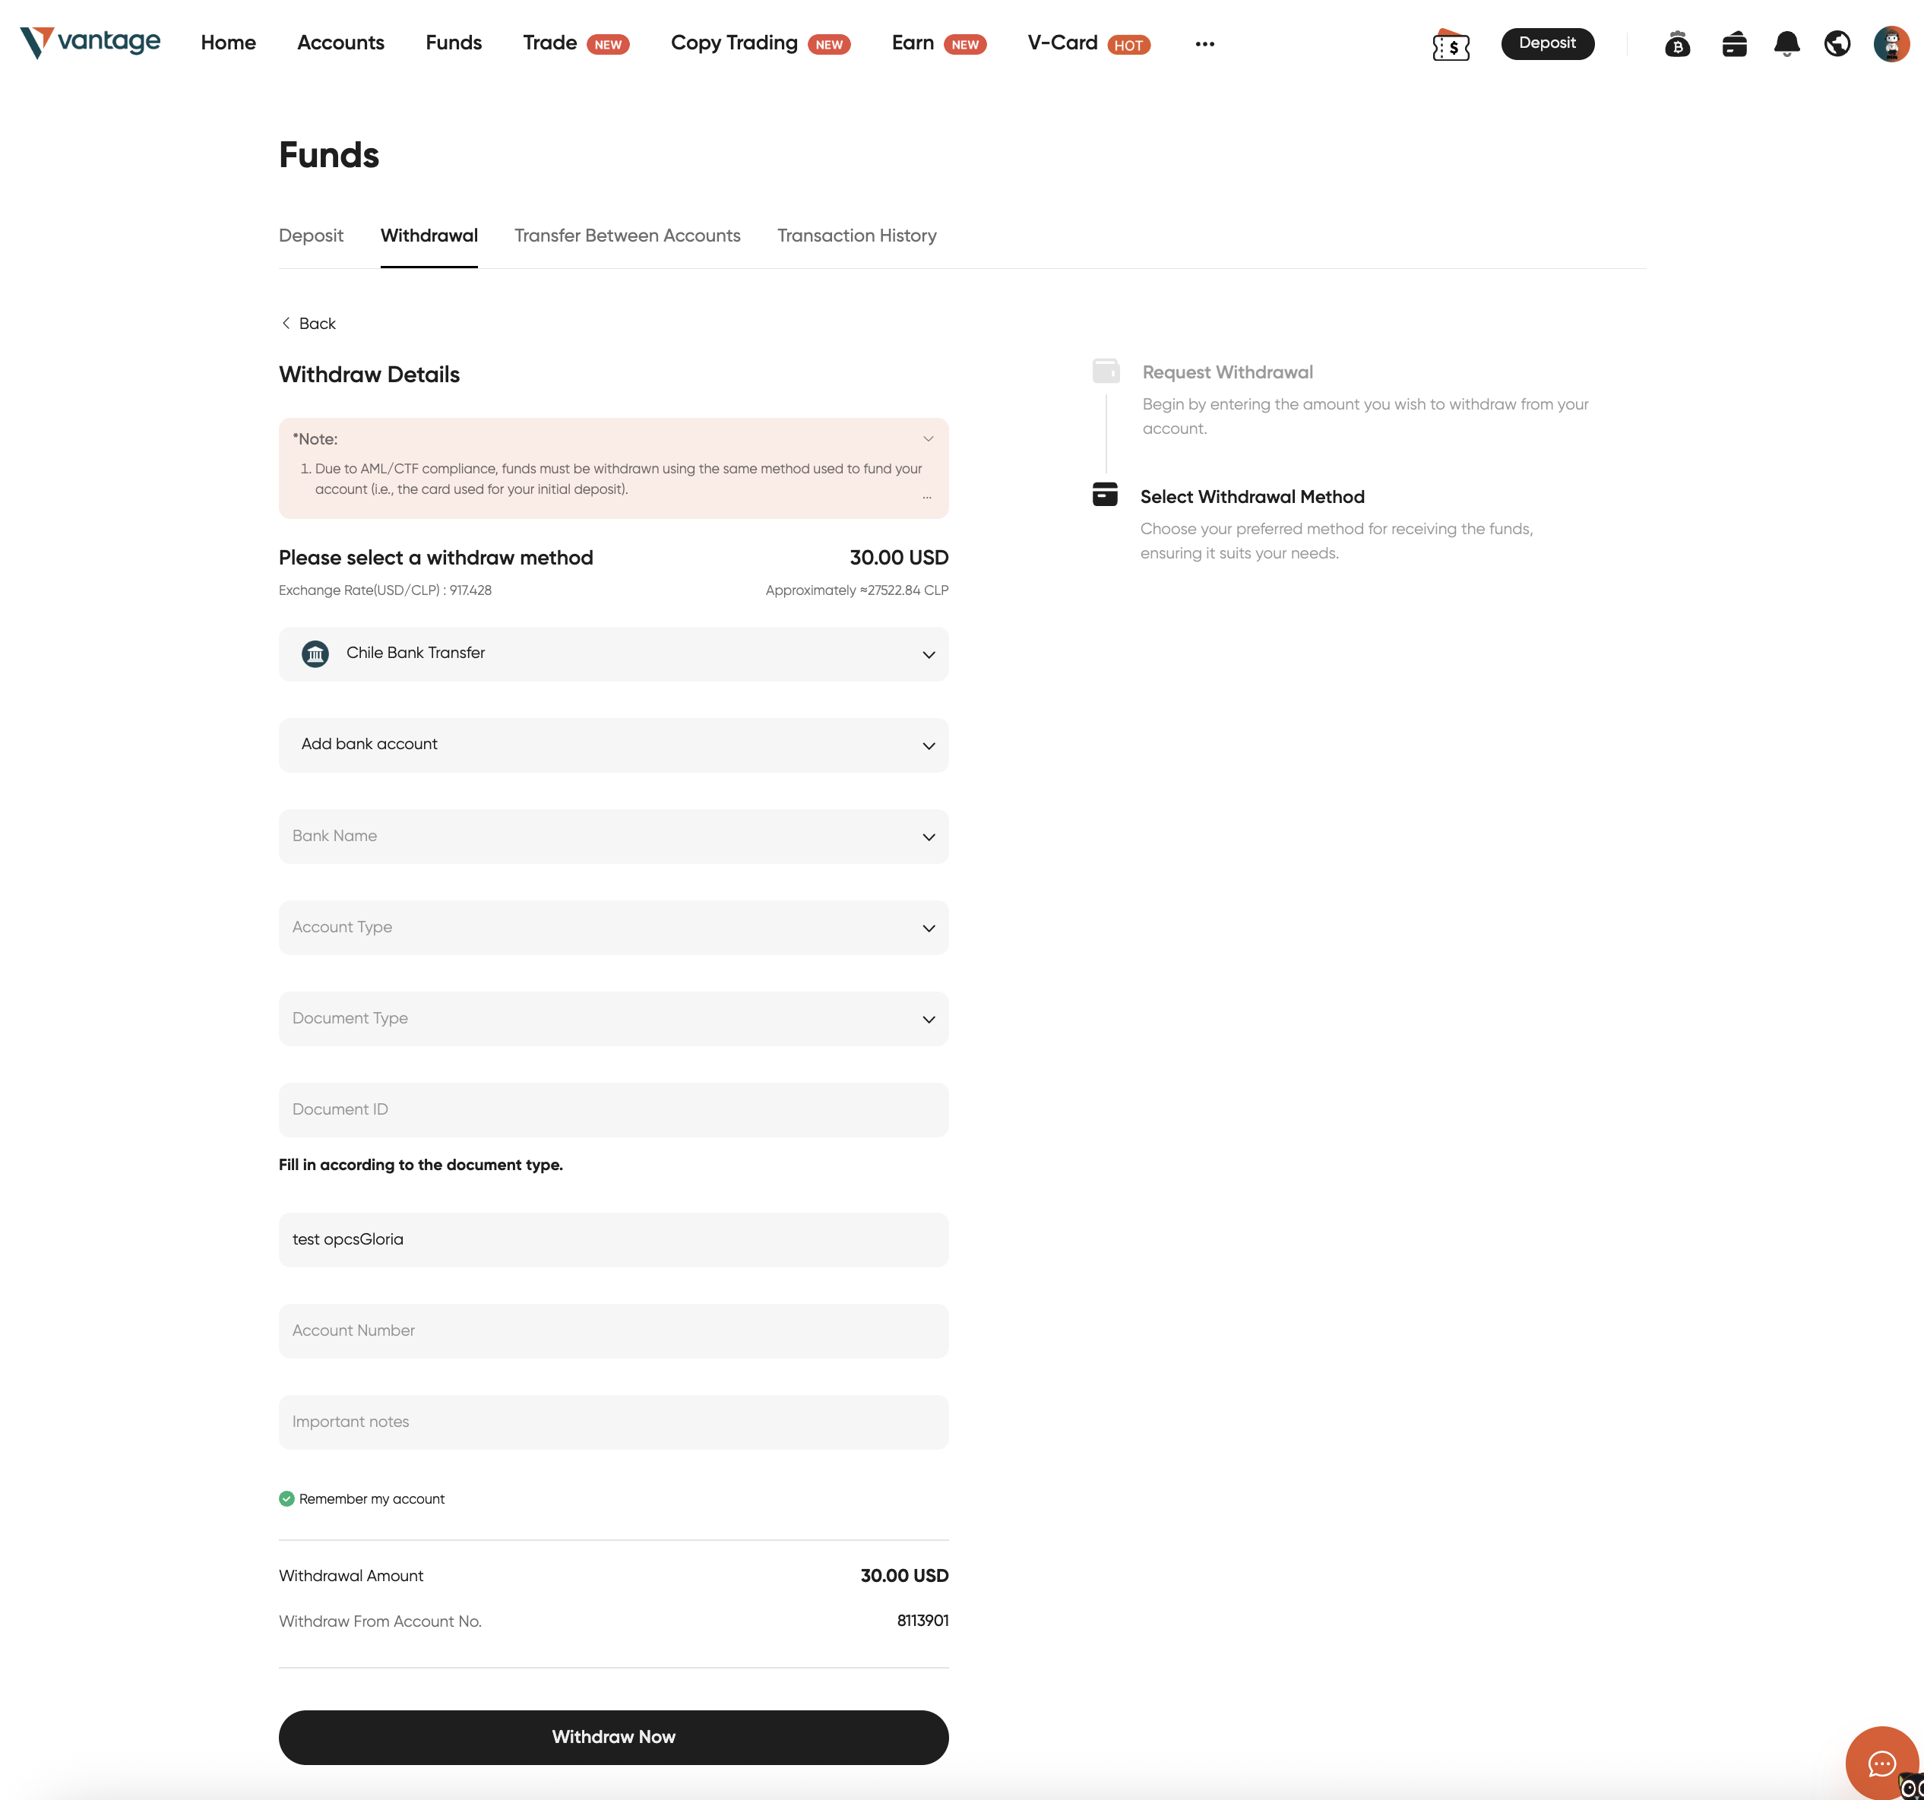Screen dimensions: 1924x1800
Task: Switch to the Deposit tab
Action: [x=311, y=235]
